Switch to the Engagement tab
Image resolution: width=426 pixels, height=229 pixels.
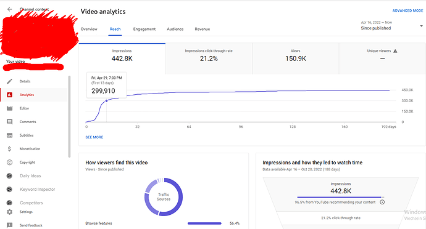[x=144, y=29]
